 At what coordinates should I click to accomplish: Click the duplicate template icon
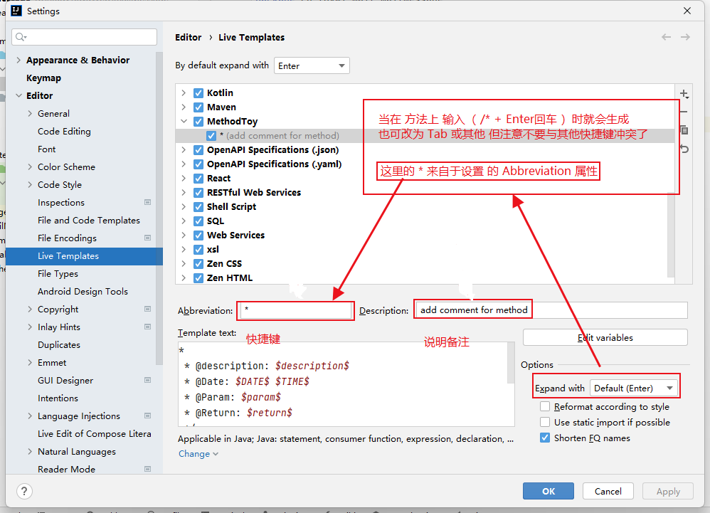684,130
